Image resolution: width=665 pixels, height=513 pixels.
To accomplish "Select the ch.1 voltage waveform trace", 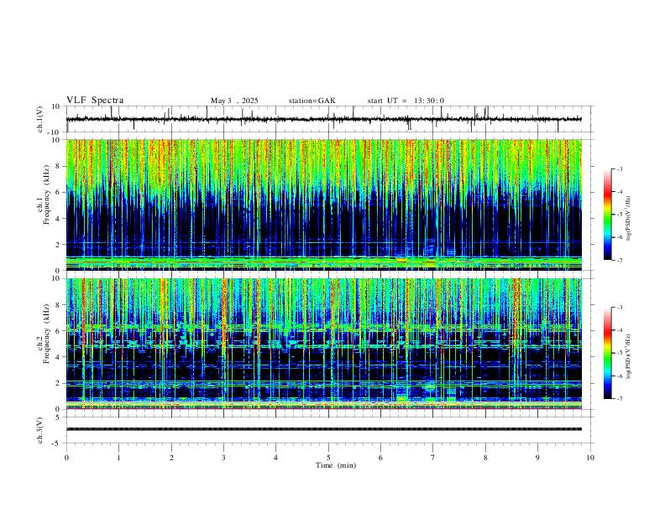I will pos(323,119).
